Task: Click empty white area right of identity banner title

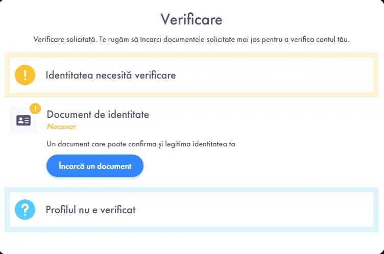Action: pyautogui.click(x=276, y=75)
